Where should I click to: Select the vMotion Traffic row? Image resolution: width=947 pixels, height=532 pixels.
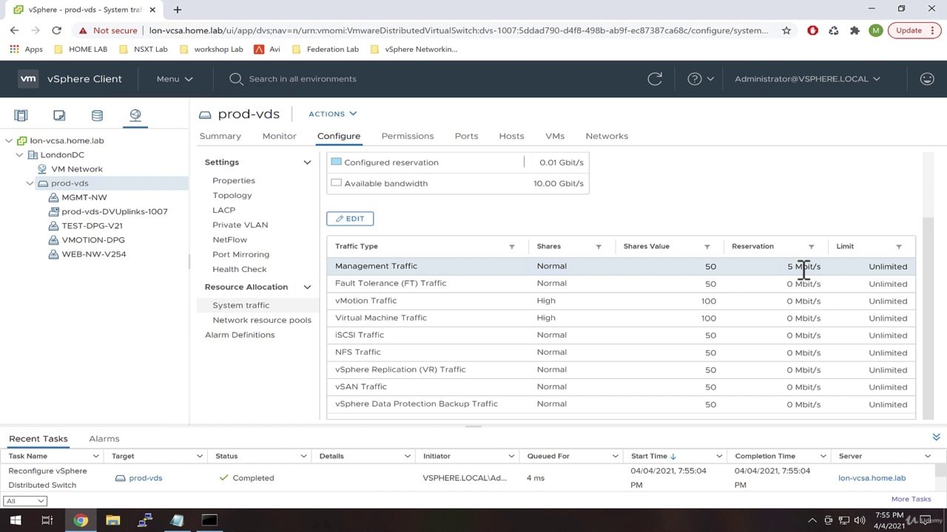621,301
